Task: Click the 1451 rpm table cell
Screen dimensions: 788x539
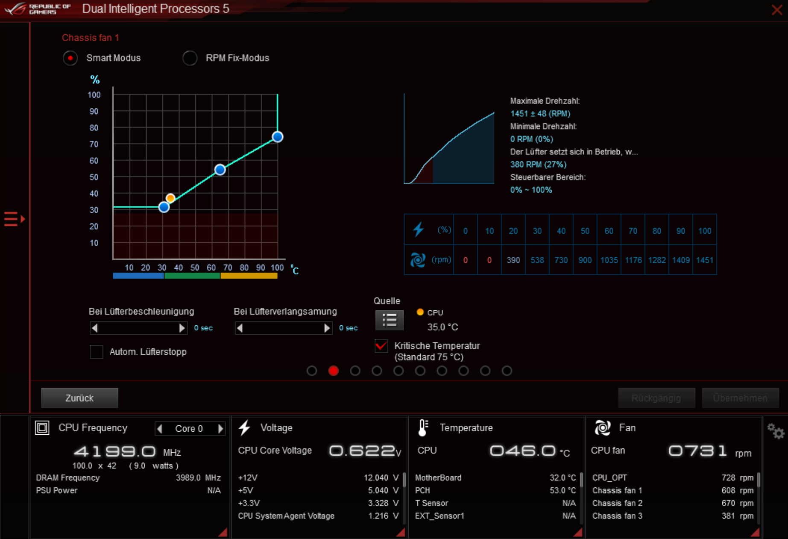Action: tap(705, 260)
